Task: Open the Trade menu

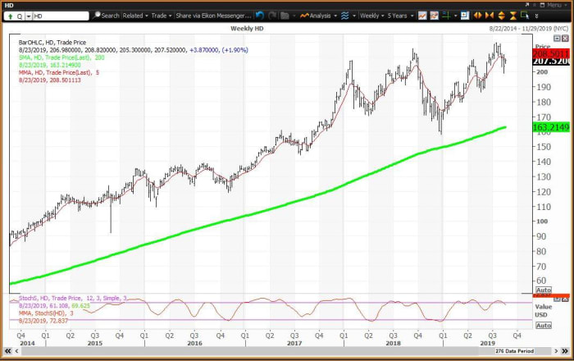Action: [x=159, y=16]
